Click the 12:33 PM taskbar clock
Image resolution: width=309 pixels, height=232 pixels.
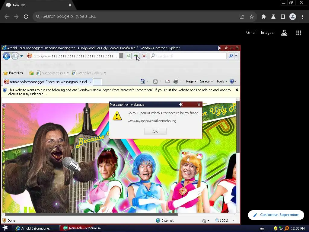click(298, 228)
